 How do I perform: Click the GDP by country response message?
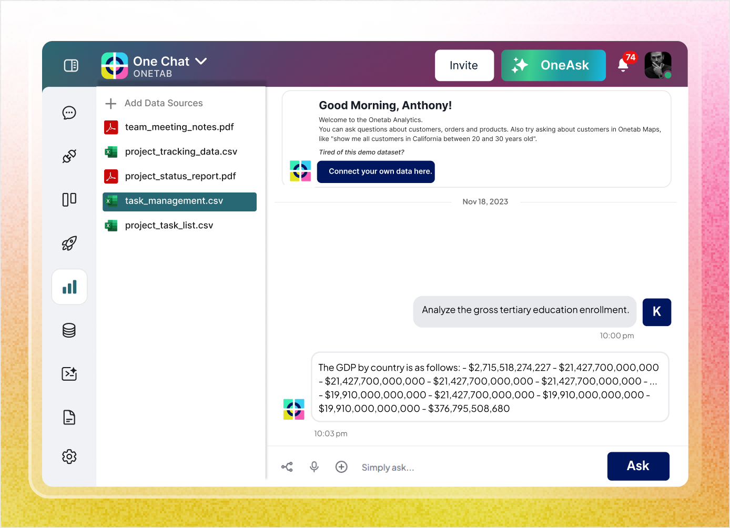[x=490, y=387]
